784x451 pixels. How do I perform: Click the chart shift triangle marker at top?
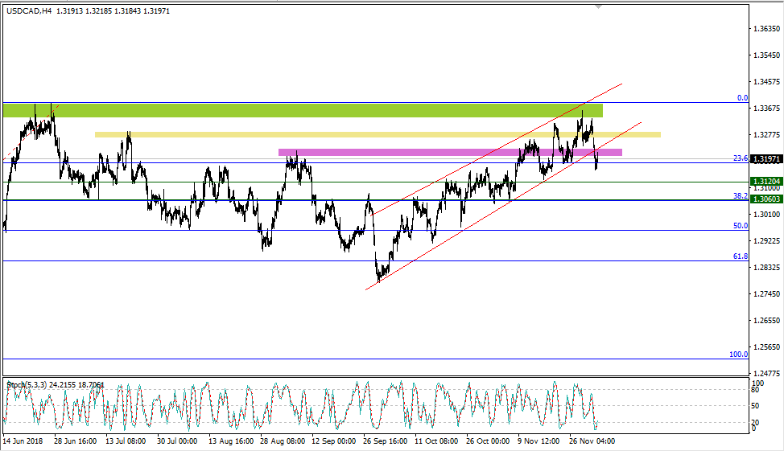[x=598, y=7]
